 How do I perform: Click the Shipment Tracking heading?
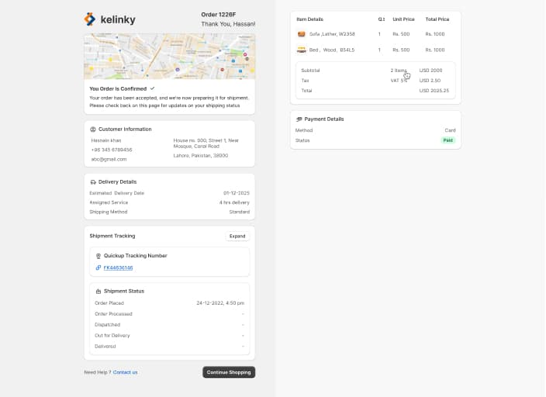click(x=112, y=236)
